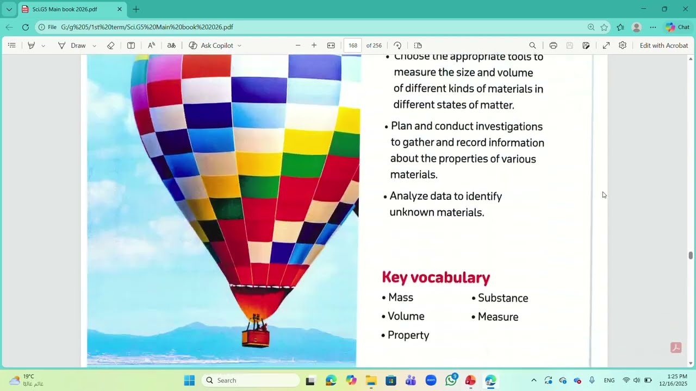Viewport: 696px width, 391px height.
Task: Zoom in with the plus button
Action: point(314,46)
